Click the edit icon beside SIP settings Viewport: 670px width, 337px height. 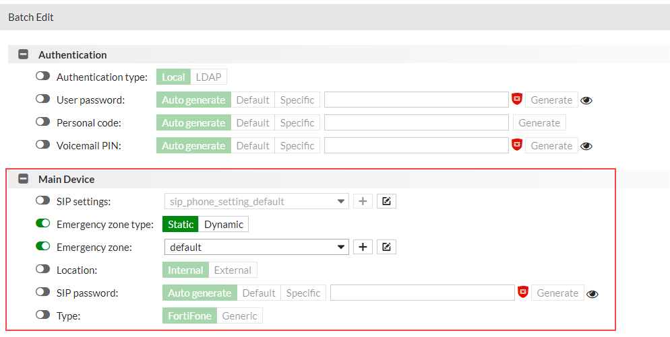(386, 201)
